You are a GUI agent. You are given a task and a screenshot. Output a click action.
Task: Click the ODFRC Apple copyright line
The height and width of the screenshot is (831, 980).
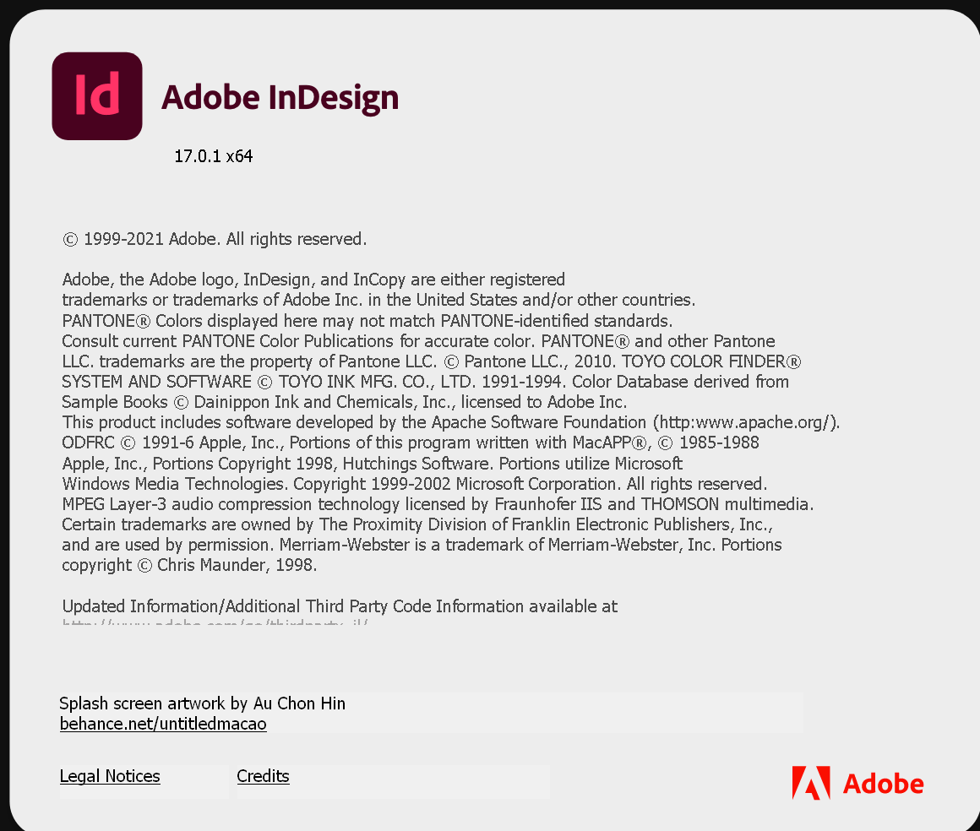[411, 443]
